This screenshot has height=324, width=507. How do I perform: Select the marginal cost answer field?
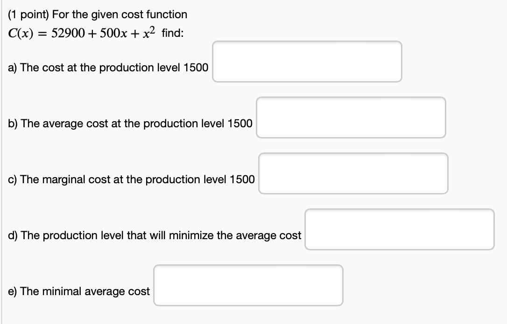pos(353,173)
